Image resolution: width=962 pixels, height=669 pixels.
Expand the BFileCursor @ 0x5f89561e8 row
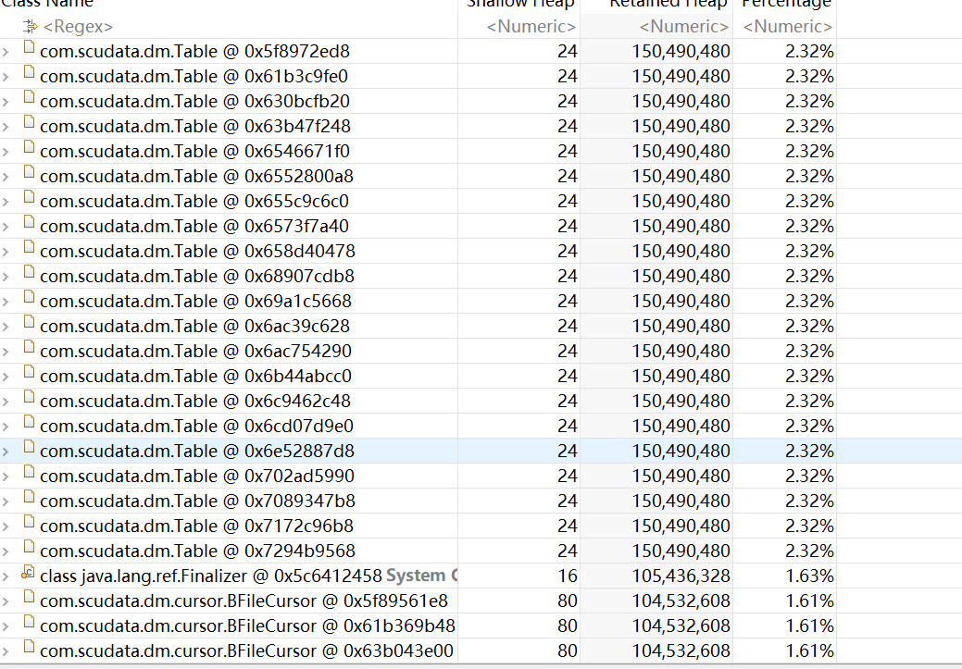pos(6,601)
